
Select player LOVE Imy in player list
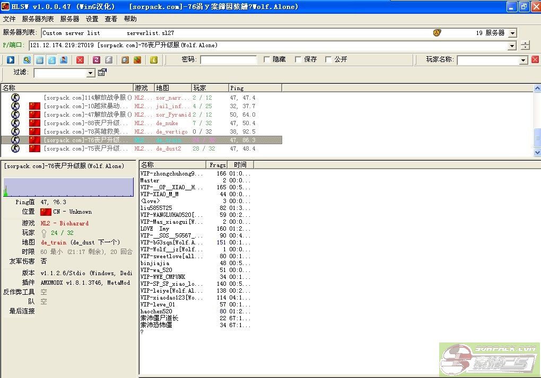[x=154, y=228]
